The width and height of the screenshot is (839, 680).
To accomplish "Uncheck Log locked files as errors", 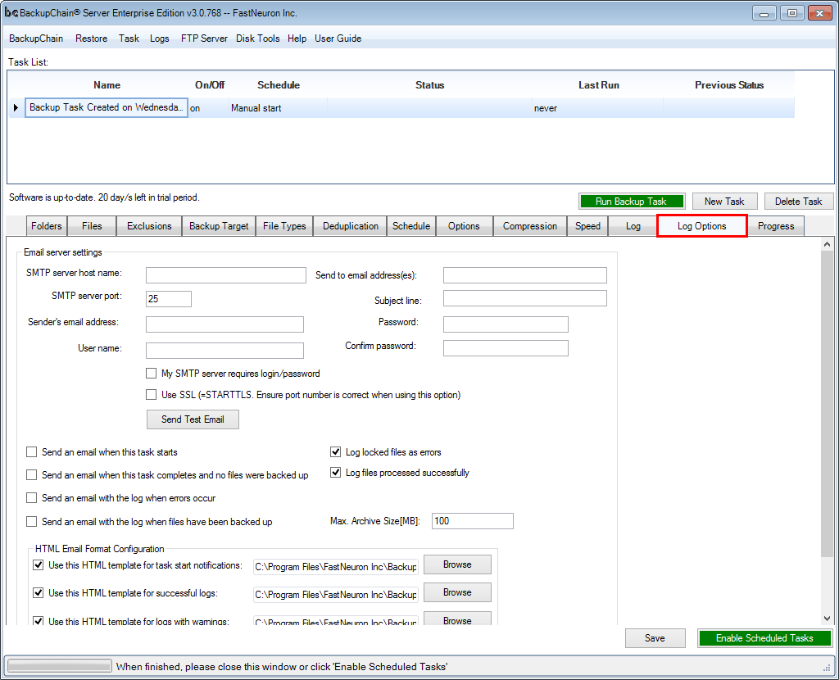I will click(x=335, y=452).
